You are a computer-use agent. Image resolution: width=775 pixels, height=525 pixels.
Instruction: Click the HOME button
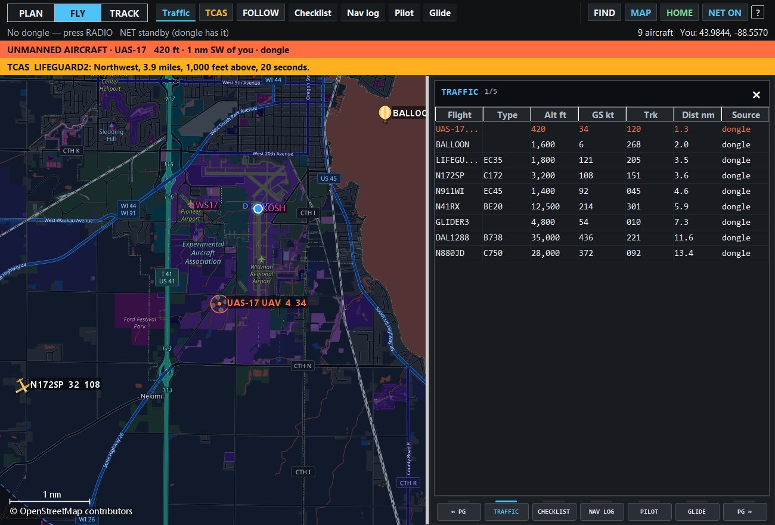point(680,13)
